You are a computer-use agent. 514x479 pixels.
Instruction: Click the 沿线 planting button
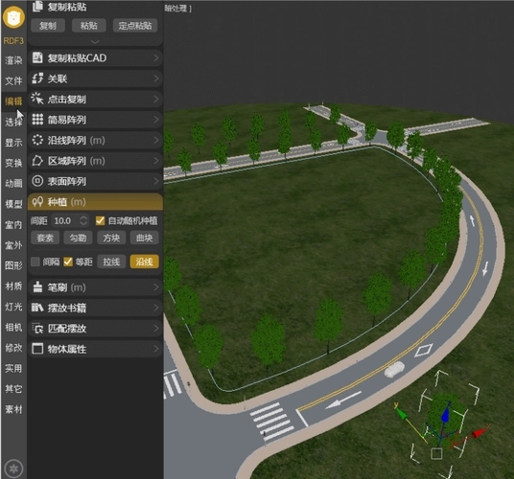tap(145, 262)
